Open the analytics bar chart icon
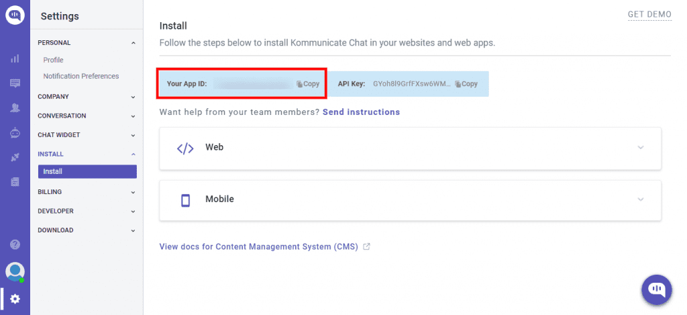 click(15, 58)
